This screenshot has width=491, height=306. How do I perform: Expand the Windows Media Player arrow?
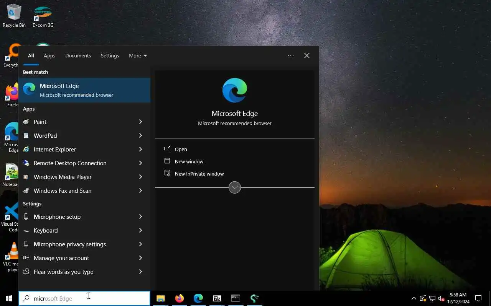point(140,177)
